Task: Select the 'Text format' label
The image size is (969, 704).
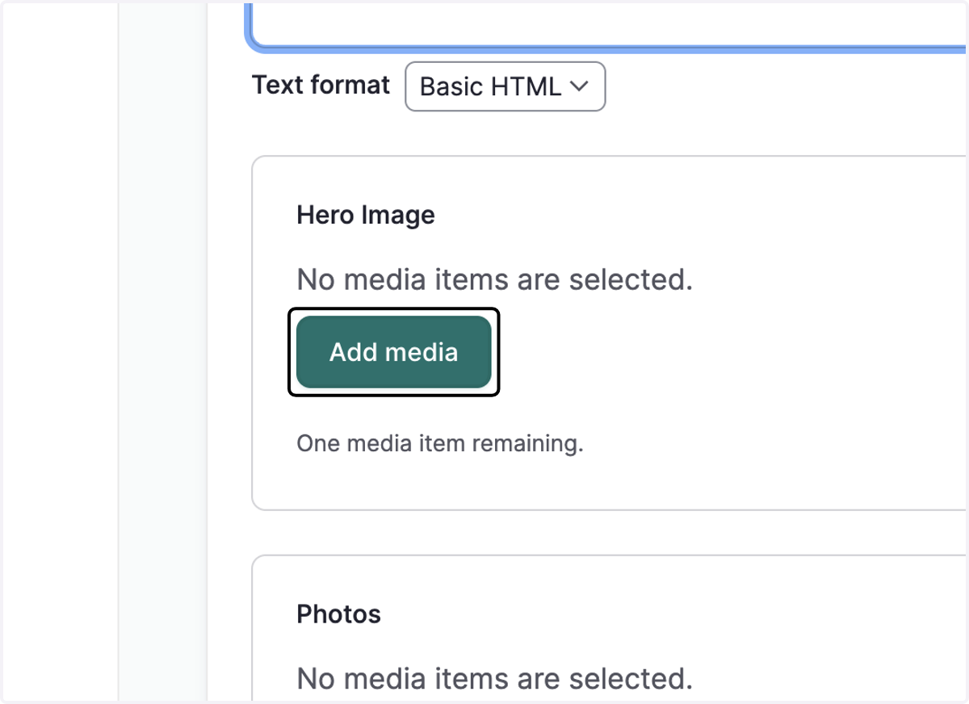Action: 321,85
